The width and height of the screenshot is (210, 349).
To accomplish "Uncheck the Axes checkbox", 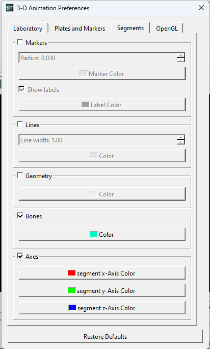I will coord(20,256).
